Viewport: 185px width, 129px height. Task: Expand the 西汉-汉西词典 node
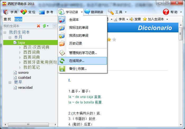(x=20, y=47)
